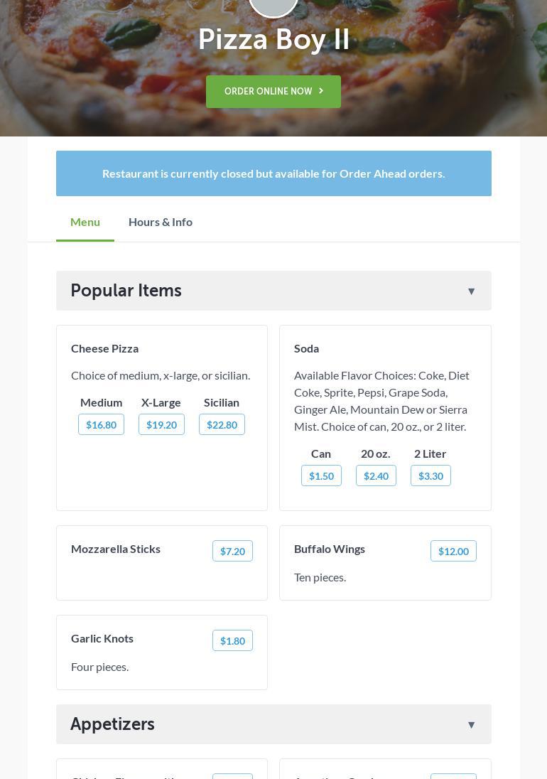
Task: Click the Order Online Now button
Action: coord(273,92)
